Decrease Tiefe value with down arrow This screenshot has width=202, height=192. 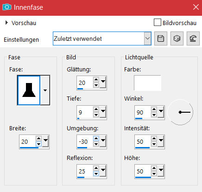click(96, 115)
